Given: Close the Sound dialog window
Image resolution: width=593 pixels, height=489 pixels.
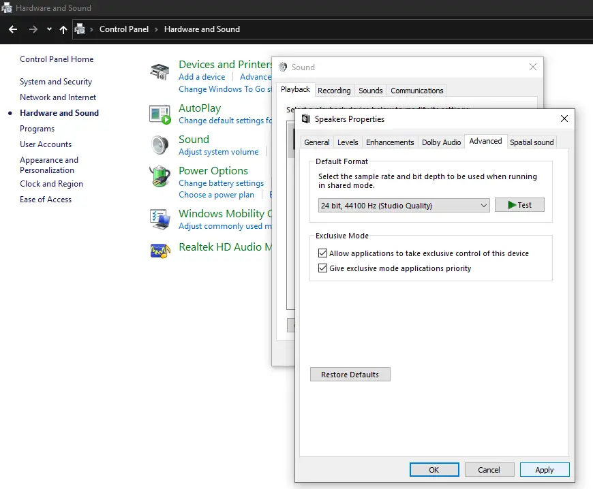Looking at the screenshot, I should tap(533, 67).
